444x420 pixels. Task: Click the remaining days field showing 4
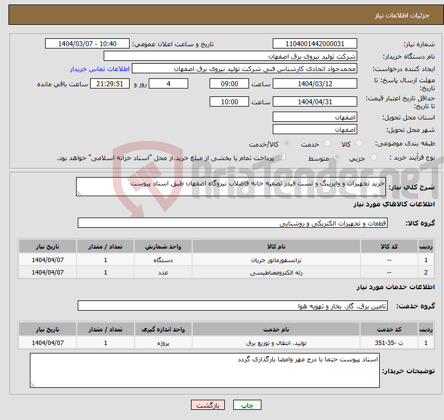tap(168, 83)
